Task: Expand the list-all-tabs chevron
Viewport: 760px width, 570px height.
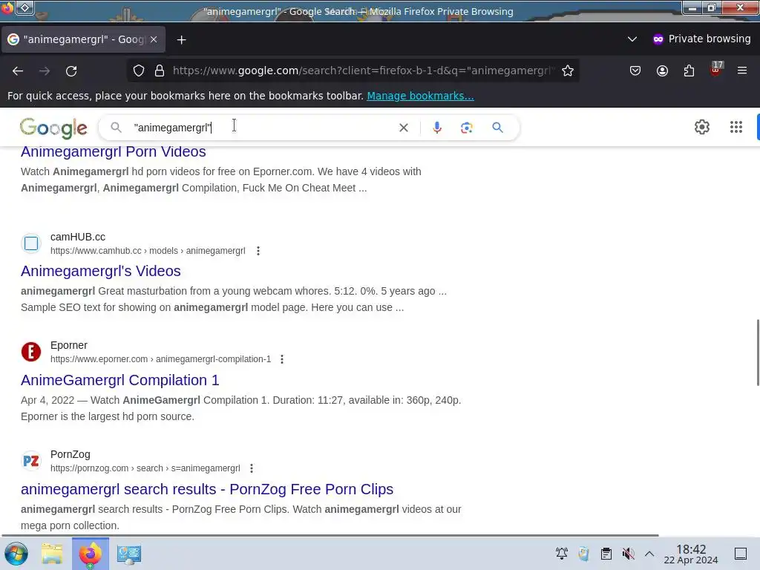Action: tap(632, 39)
